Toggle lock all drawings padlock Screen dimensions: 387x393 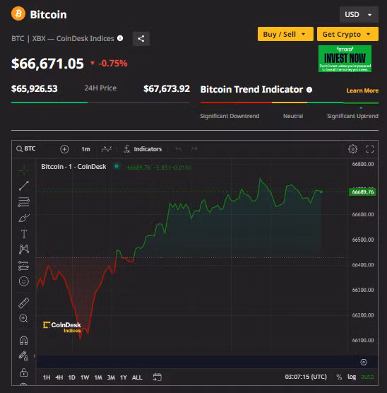24,373
